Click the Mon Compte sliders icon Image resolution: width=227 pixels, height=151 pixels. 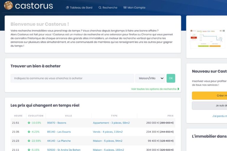pyautogui.click(x=125, y=7)
